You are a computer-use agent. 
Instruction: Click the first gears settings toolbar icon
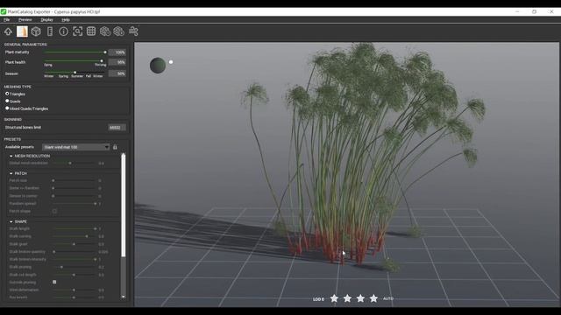point(105,31)
